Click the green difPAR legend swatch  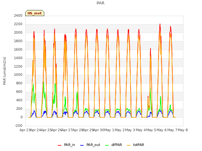pos(107,145)
